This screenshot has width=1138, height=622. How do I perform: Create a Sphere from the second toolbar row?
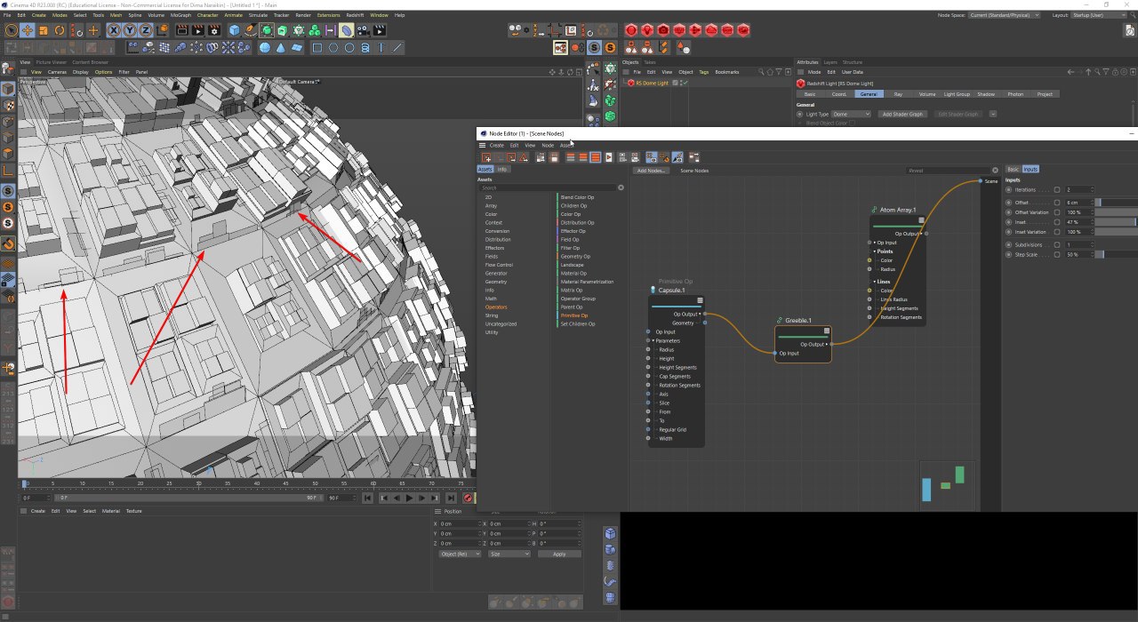pyautogui.click(x=265, y=48)
